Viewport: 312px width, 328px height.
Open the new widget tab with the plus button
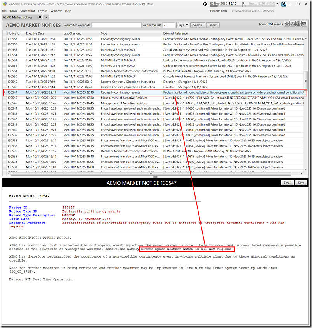(x=46, y=17)
